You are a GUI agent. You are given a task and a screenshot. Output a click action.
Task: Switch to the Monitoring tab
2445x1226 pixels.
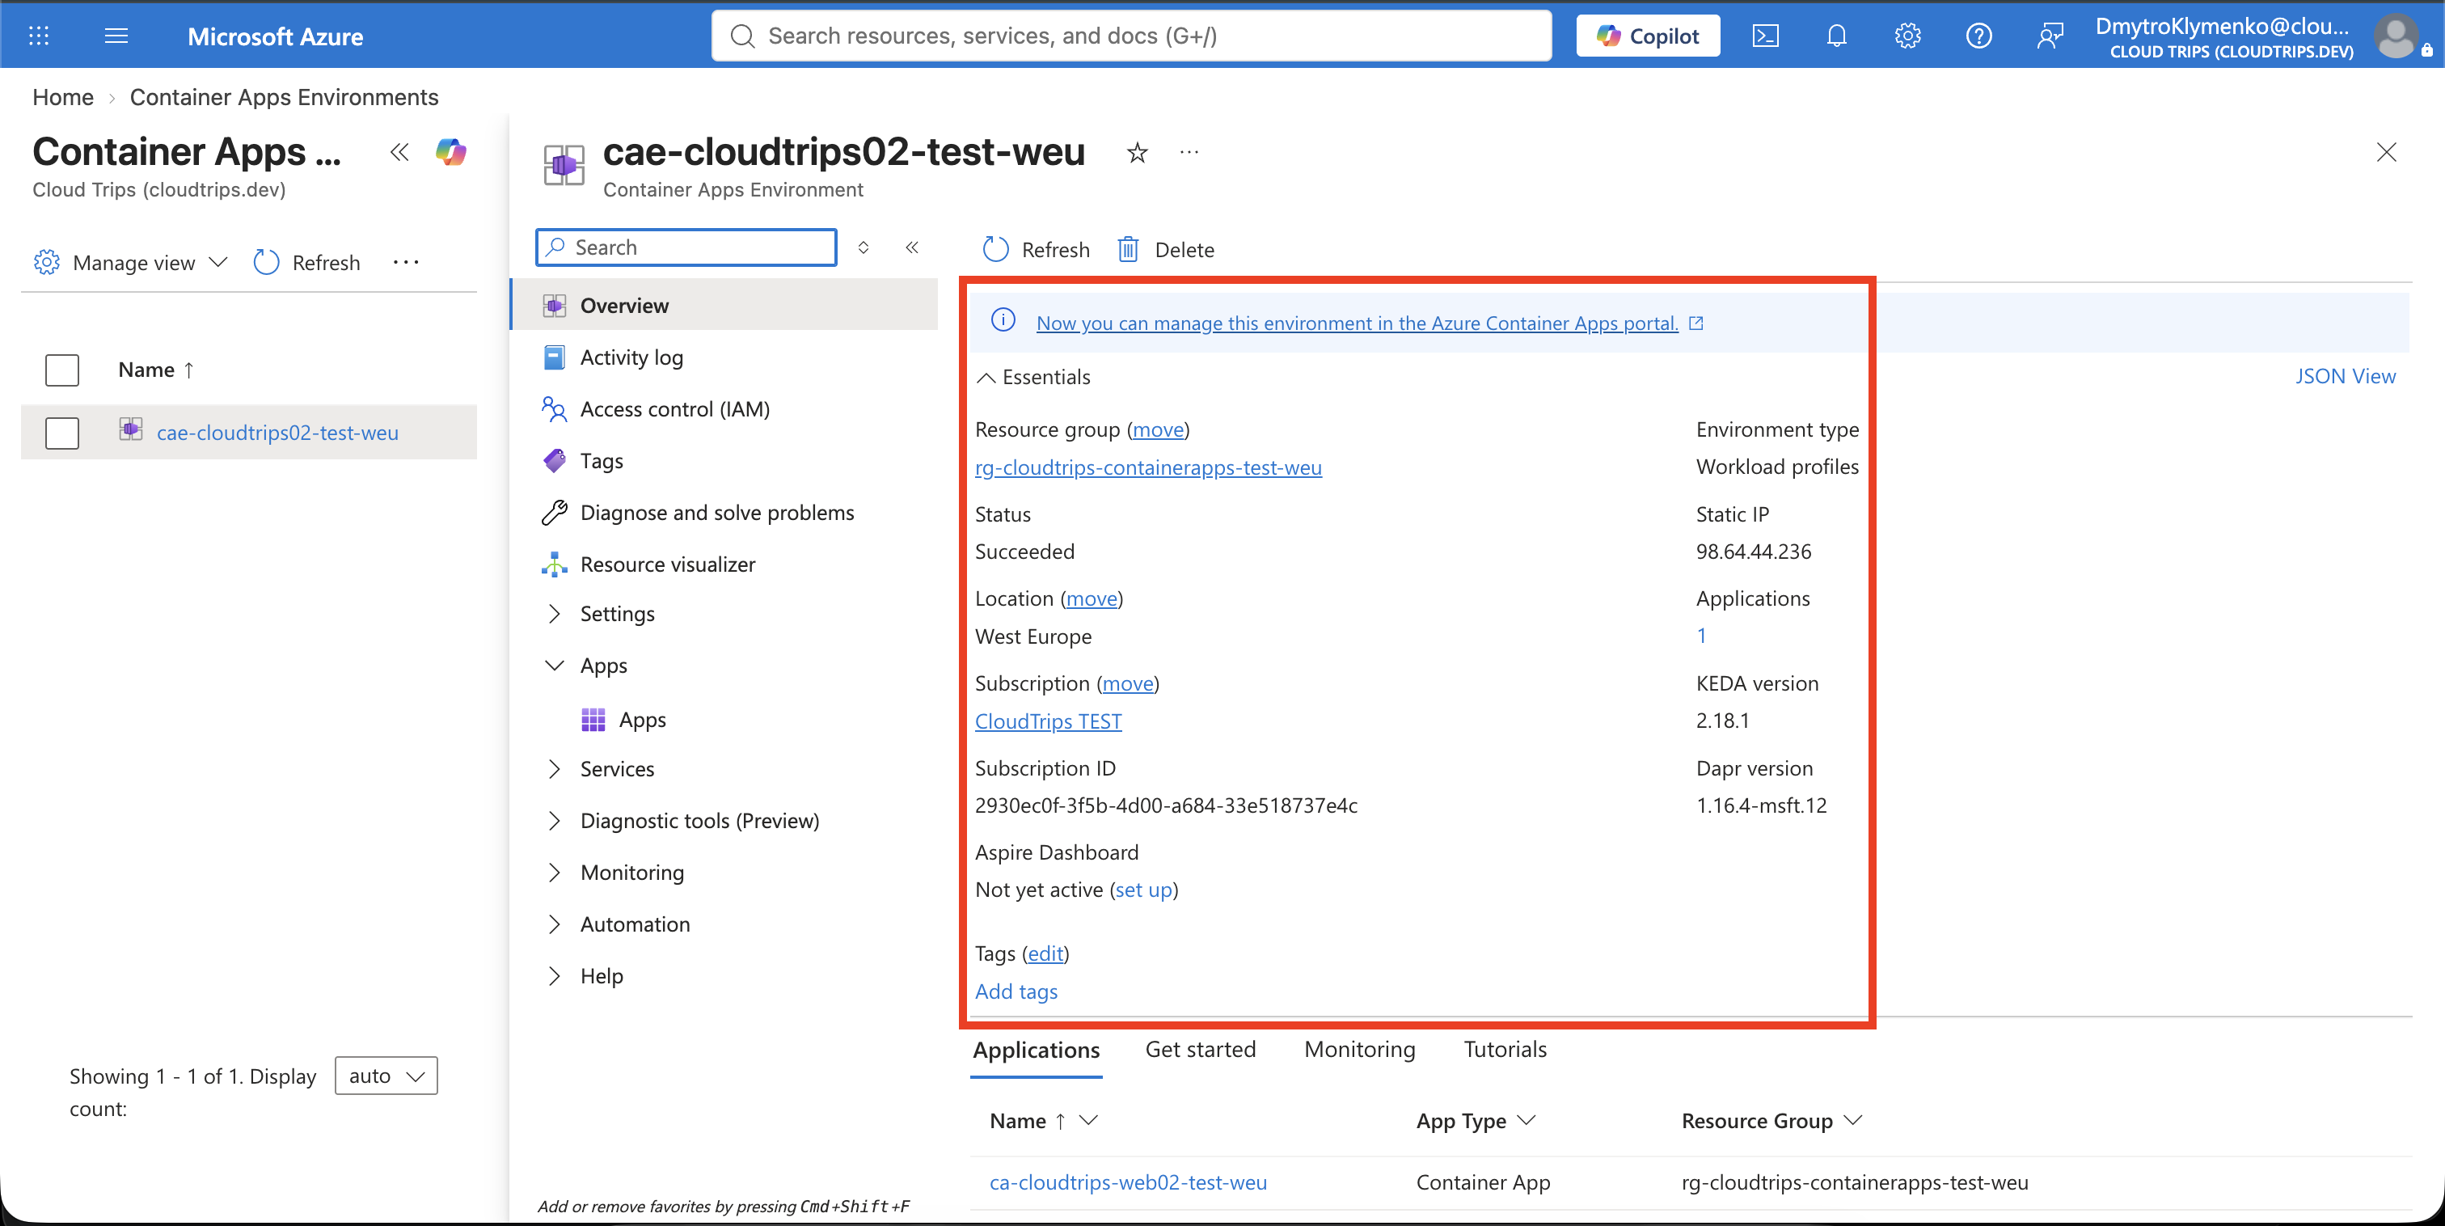pos(1359,1050)
